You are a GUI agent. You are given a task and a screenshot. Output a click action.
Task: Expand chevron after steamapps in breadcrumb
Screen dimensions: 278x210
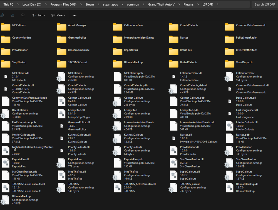(x=122, y=4)
